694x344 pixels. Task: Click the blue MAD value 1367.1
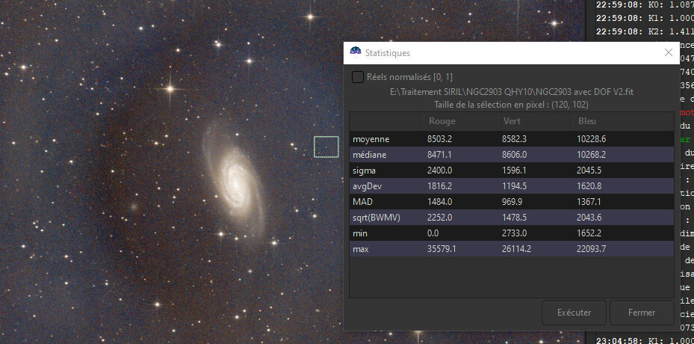589,202
